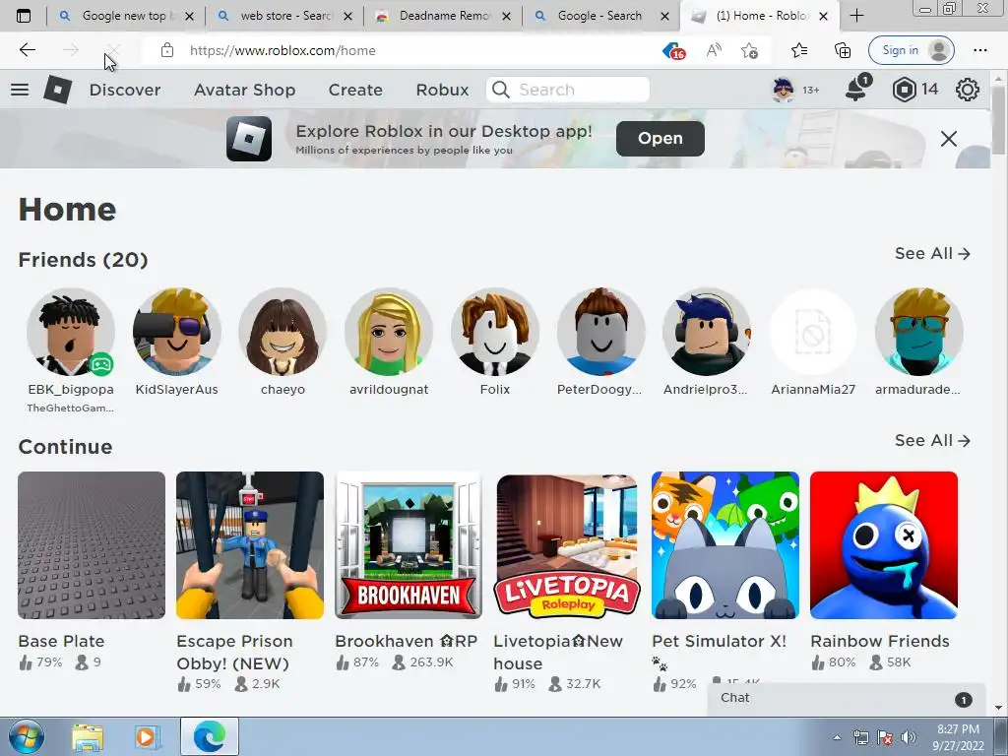Open a new browser tab with plus
This screenshot has height=756, width=1008.
click(x=857, y=16)
